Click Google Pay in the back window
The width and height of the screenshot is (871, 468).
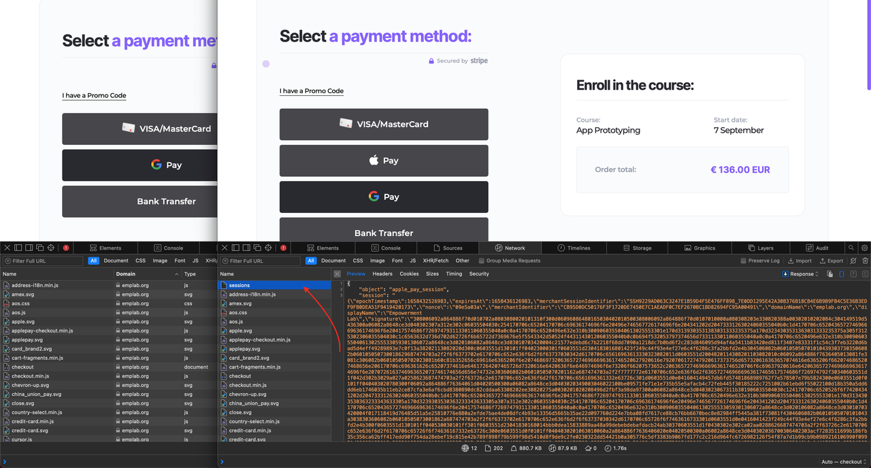pos(139,165)
